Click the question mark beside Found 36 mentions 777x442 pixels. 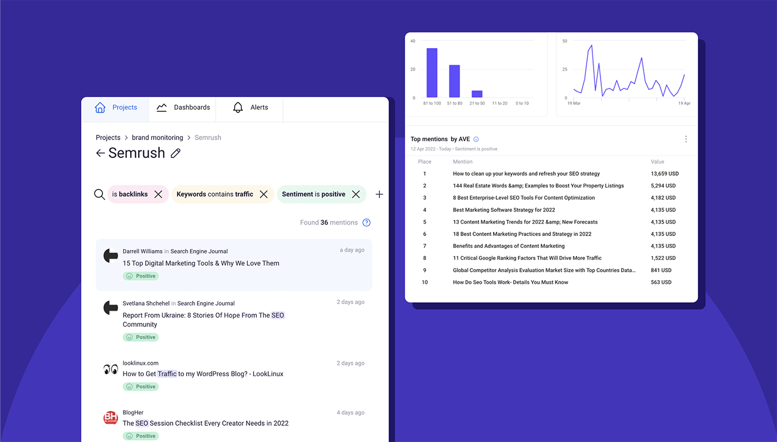point(366,222)
